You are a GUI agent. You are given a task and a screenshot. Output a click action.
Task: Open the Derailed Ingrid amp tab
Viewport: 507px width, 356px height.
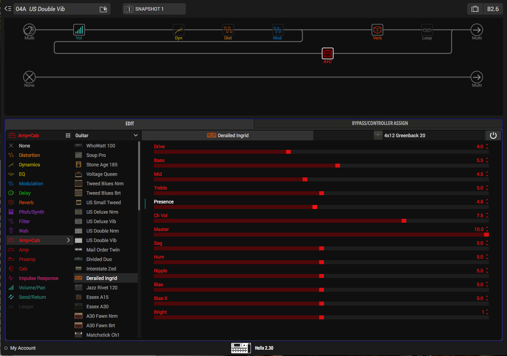point(228,135)
